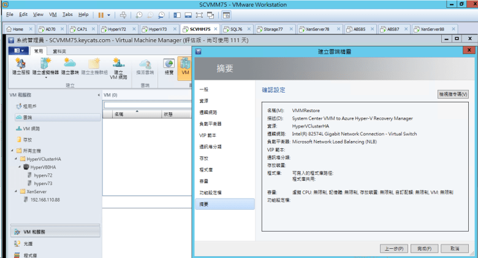The image size is (478, 258).
Task: Click VMware pause virtual machine icon
Action: (101, 14)
